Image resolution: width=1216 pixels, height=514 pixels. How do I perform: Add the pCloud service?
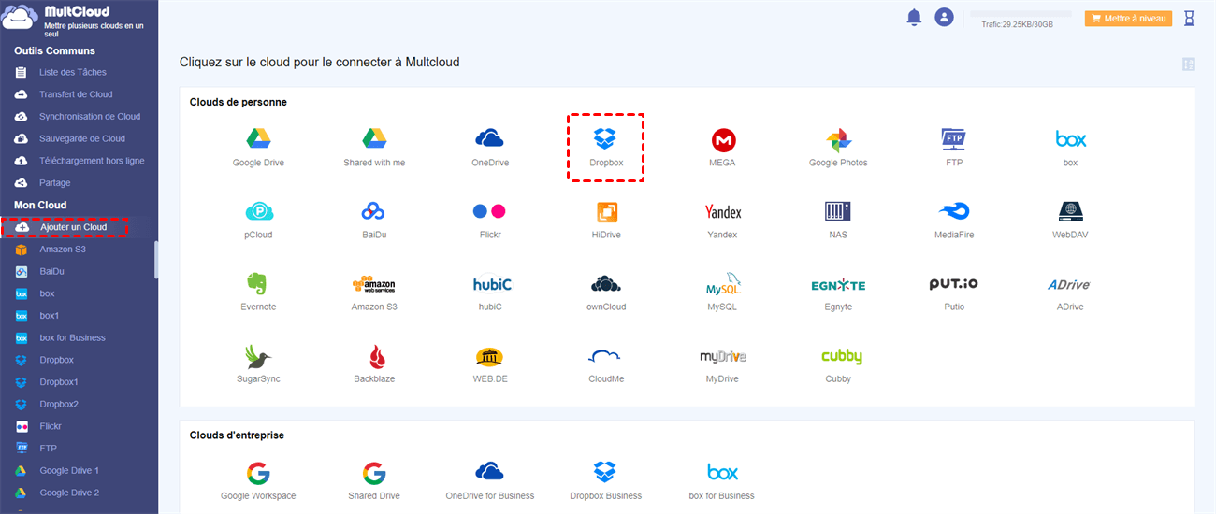258,220
